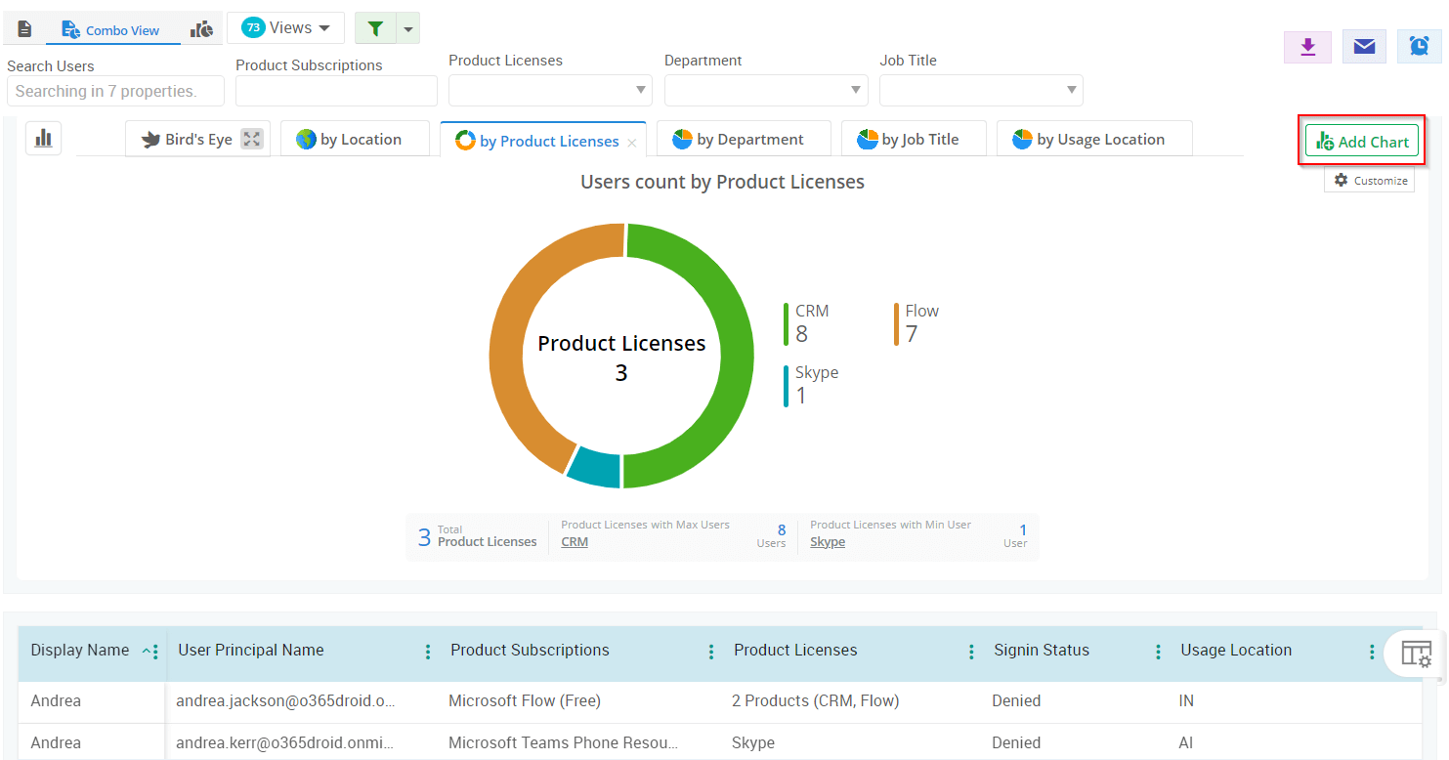Viewport: 1449px width, 760px height.
Task: Click the Search Users input field
Action: [x=115, y=91]
